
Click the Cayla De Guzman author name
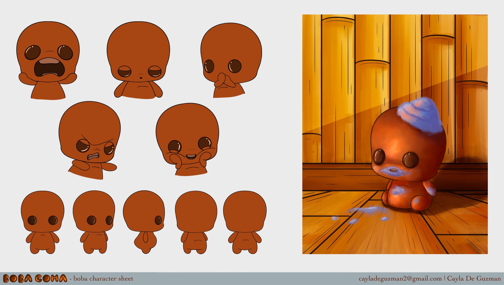pos(474,279)
